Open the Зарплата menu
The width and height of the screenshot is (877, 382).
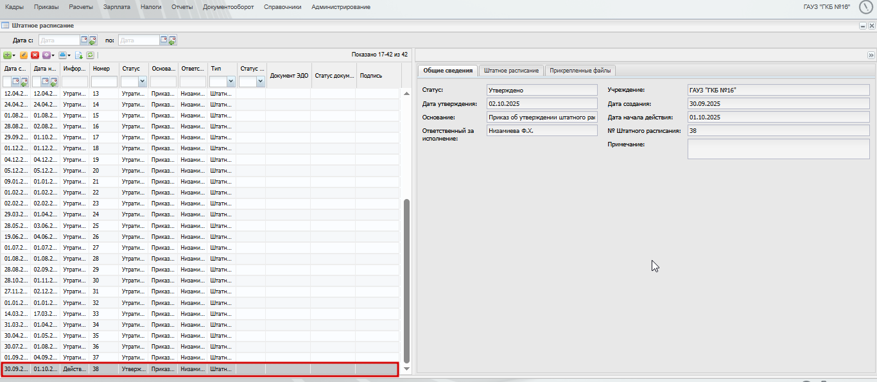pos(117,7)
